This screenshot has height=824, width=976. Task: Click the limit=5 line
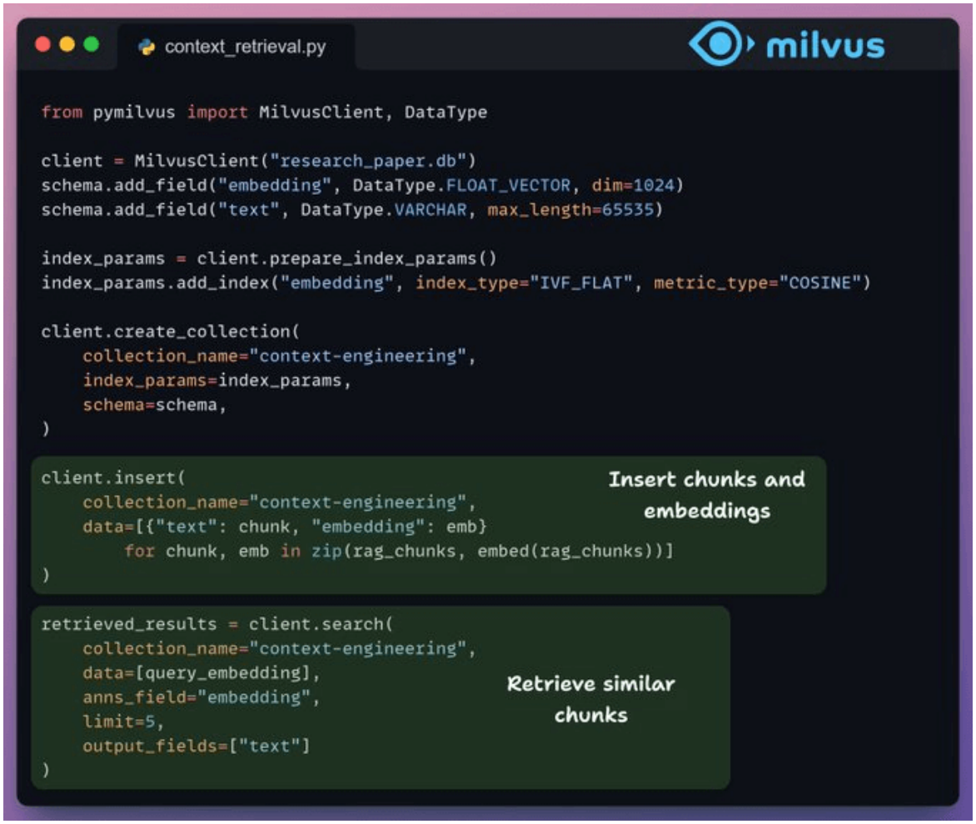pos(123,722)
